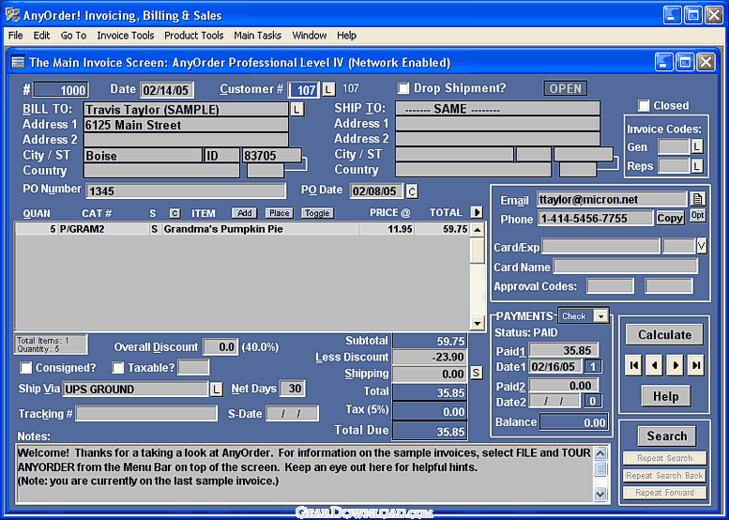The width and height of the screenshot is (729, 520).
Task: Click the Copy button beside Phone
Action: pyautogui.click(x=670, y=218)
